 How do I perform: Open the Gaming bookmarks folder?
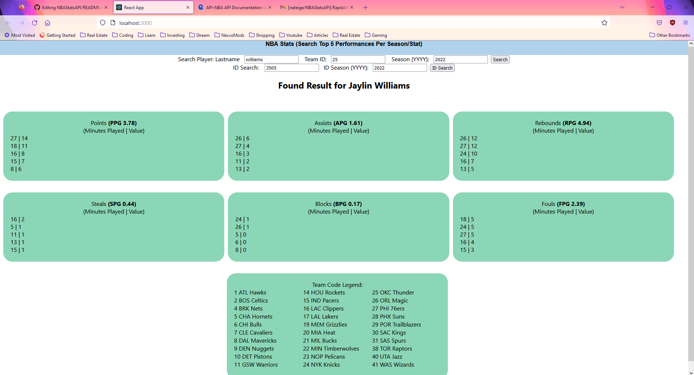point(376,35)
